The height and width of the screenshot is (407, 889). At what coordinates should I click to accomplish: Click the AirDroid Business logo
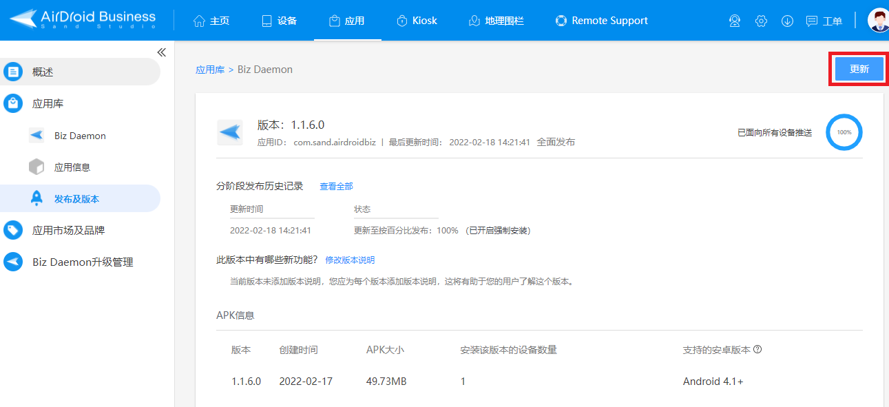[x=83, y=19]
